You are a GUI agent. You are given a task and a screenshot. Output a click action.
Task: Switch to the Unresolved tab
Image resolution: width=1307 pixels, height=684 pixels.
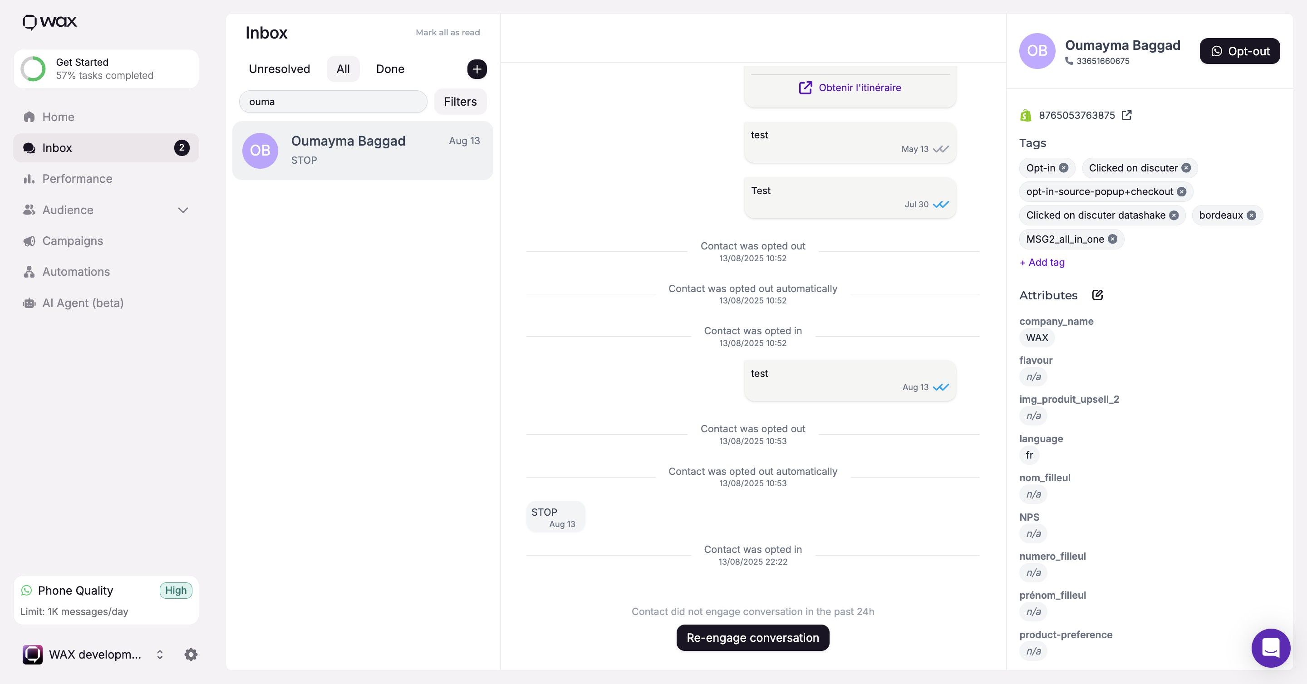279,69
